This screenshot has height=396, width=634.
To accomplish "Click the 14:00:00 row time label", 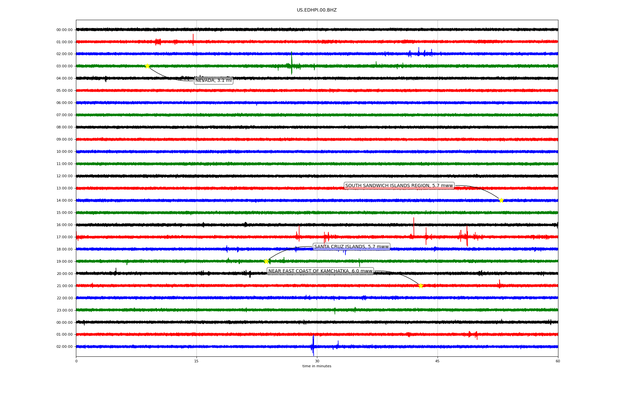I will tap(64, 201).
